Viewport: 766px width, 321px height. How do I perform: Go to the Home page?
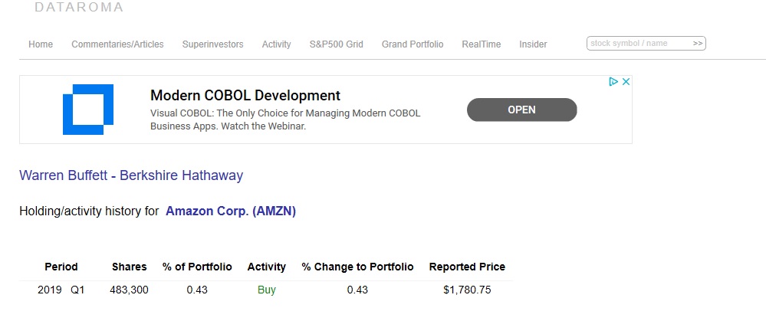pos(41,44)
